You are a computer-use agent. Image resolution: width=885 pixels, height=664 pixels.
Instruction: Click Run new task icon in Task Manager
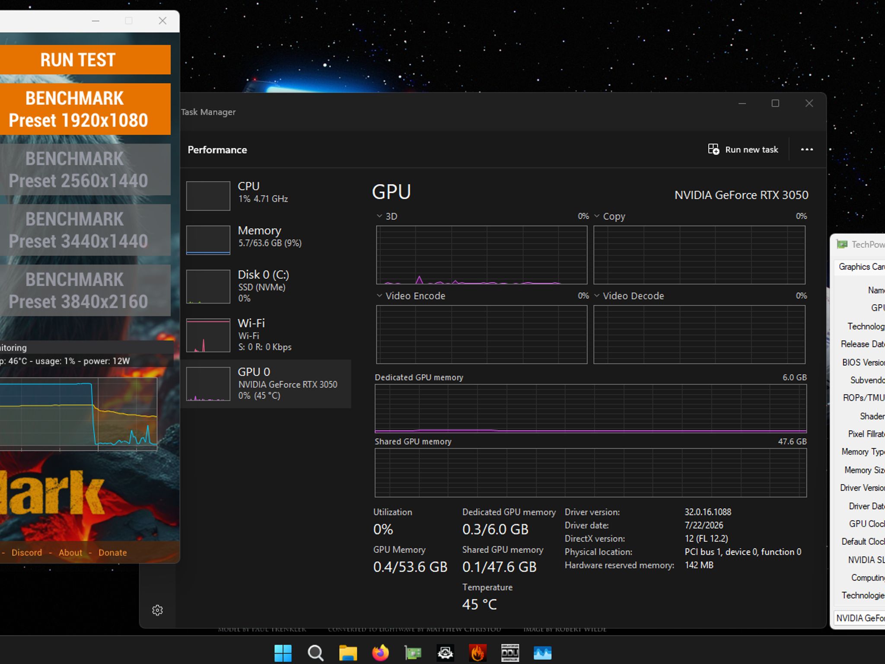pyautogui.click(x=713, y=149)
